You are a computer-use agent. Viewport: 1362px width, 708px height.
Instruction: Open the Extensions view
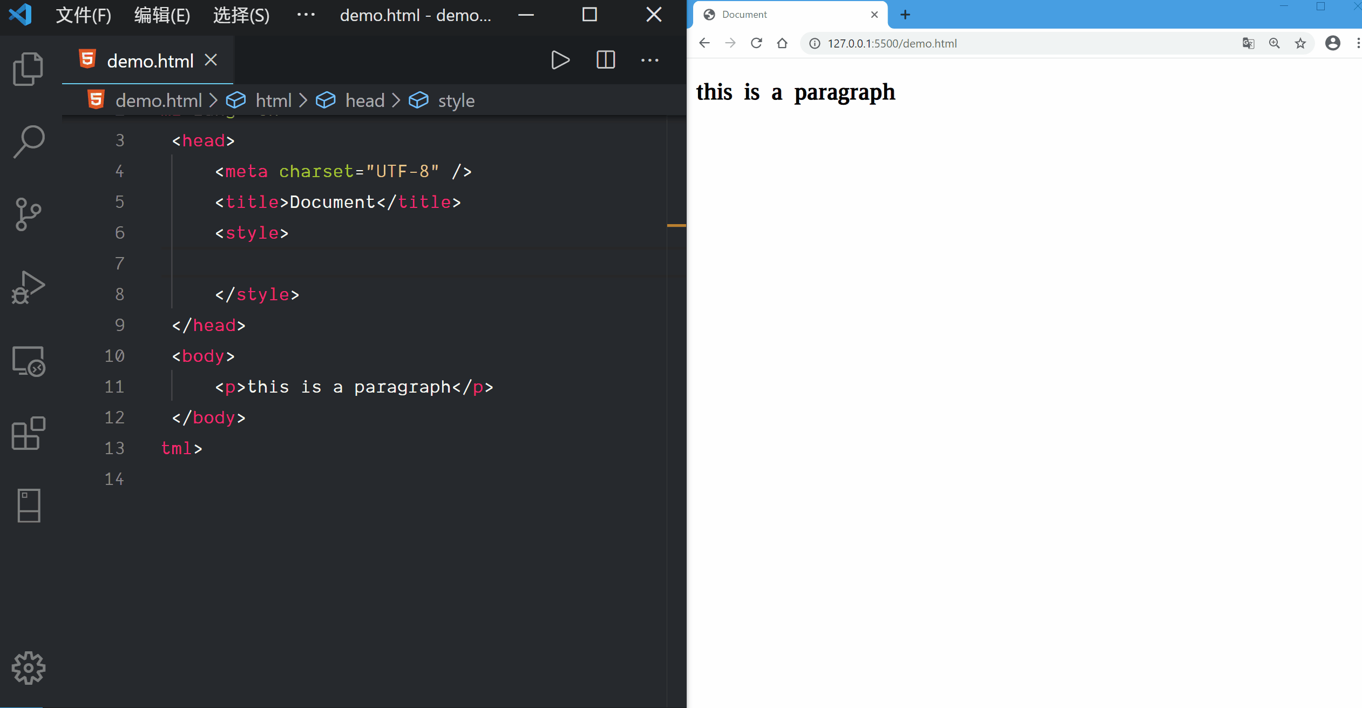(x=28, y=433)
